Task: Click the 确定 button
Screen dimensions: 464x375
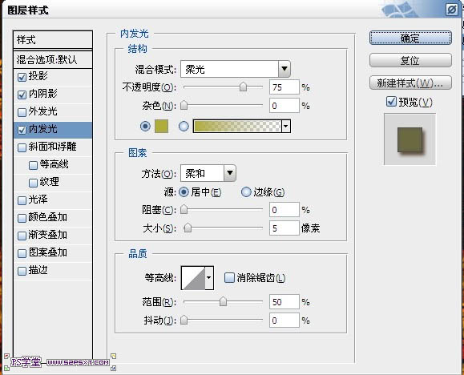Action: [410, 38]
